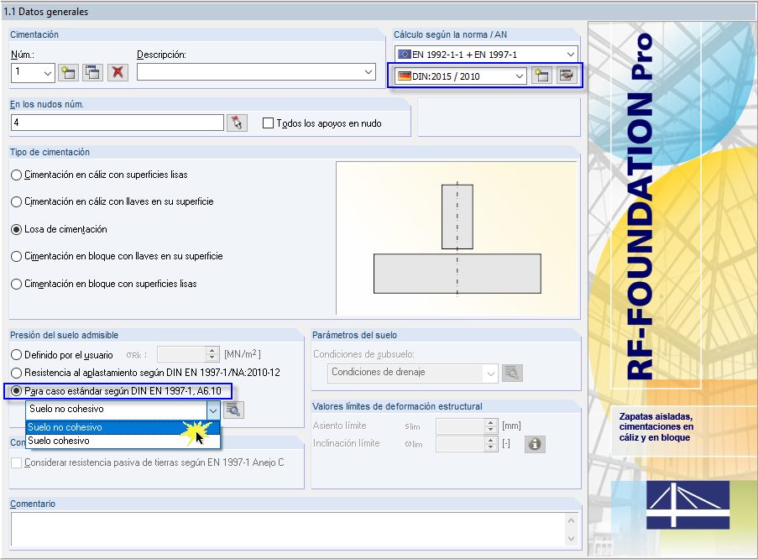The image size is (758, 559).
Task: Create a new foundation case
Action: [x=67, y=71]
